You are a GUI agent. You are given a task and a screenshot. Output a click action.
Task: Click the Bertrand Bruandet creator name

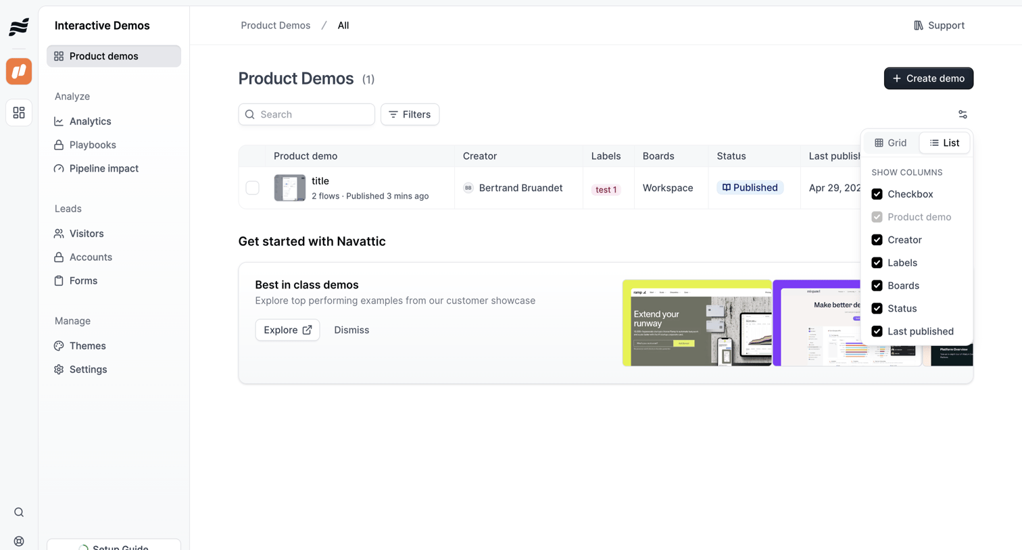coord(520,188)
